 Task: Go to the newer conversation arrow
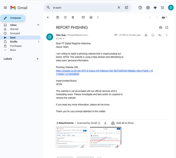[x=150, y=17]
